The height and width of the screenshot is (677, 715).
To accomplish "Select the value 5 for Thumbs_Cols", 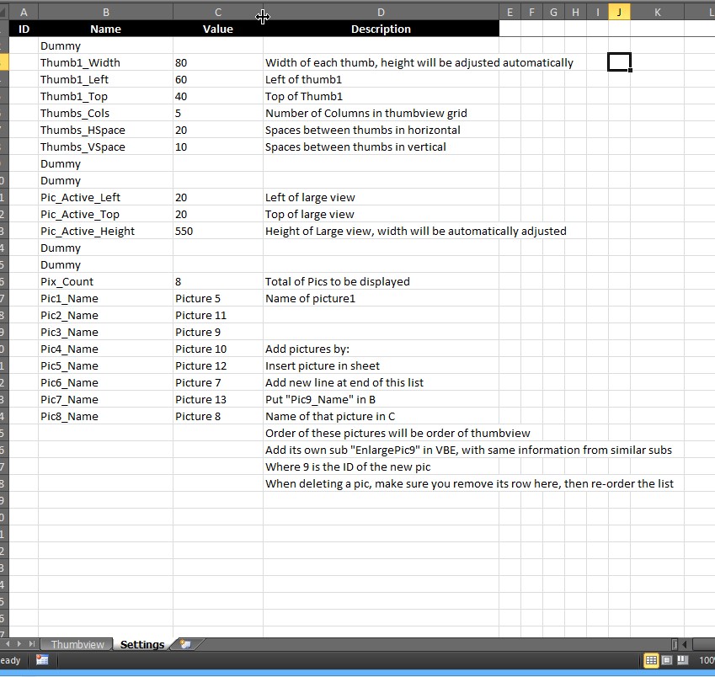I will pyautogui.click(x=218, y=113).
